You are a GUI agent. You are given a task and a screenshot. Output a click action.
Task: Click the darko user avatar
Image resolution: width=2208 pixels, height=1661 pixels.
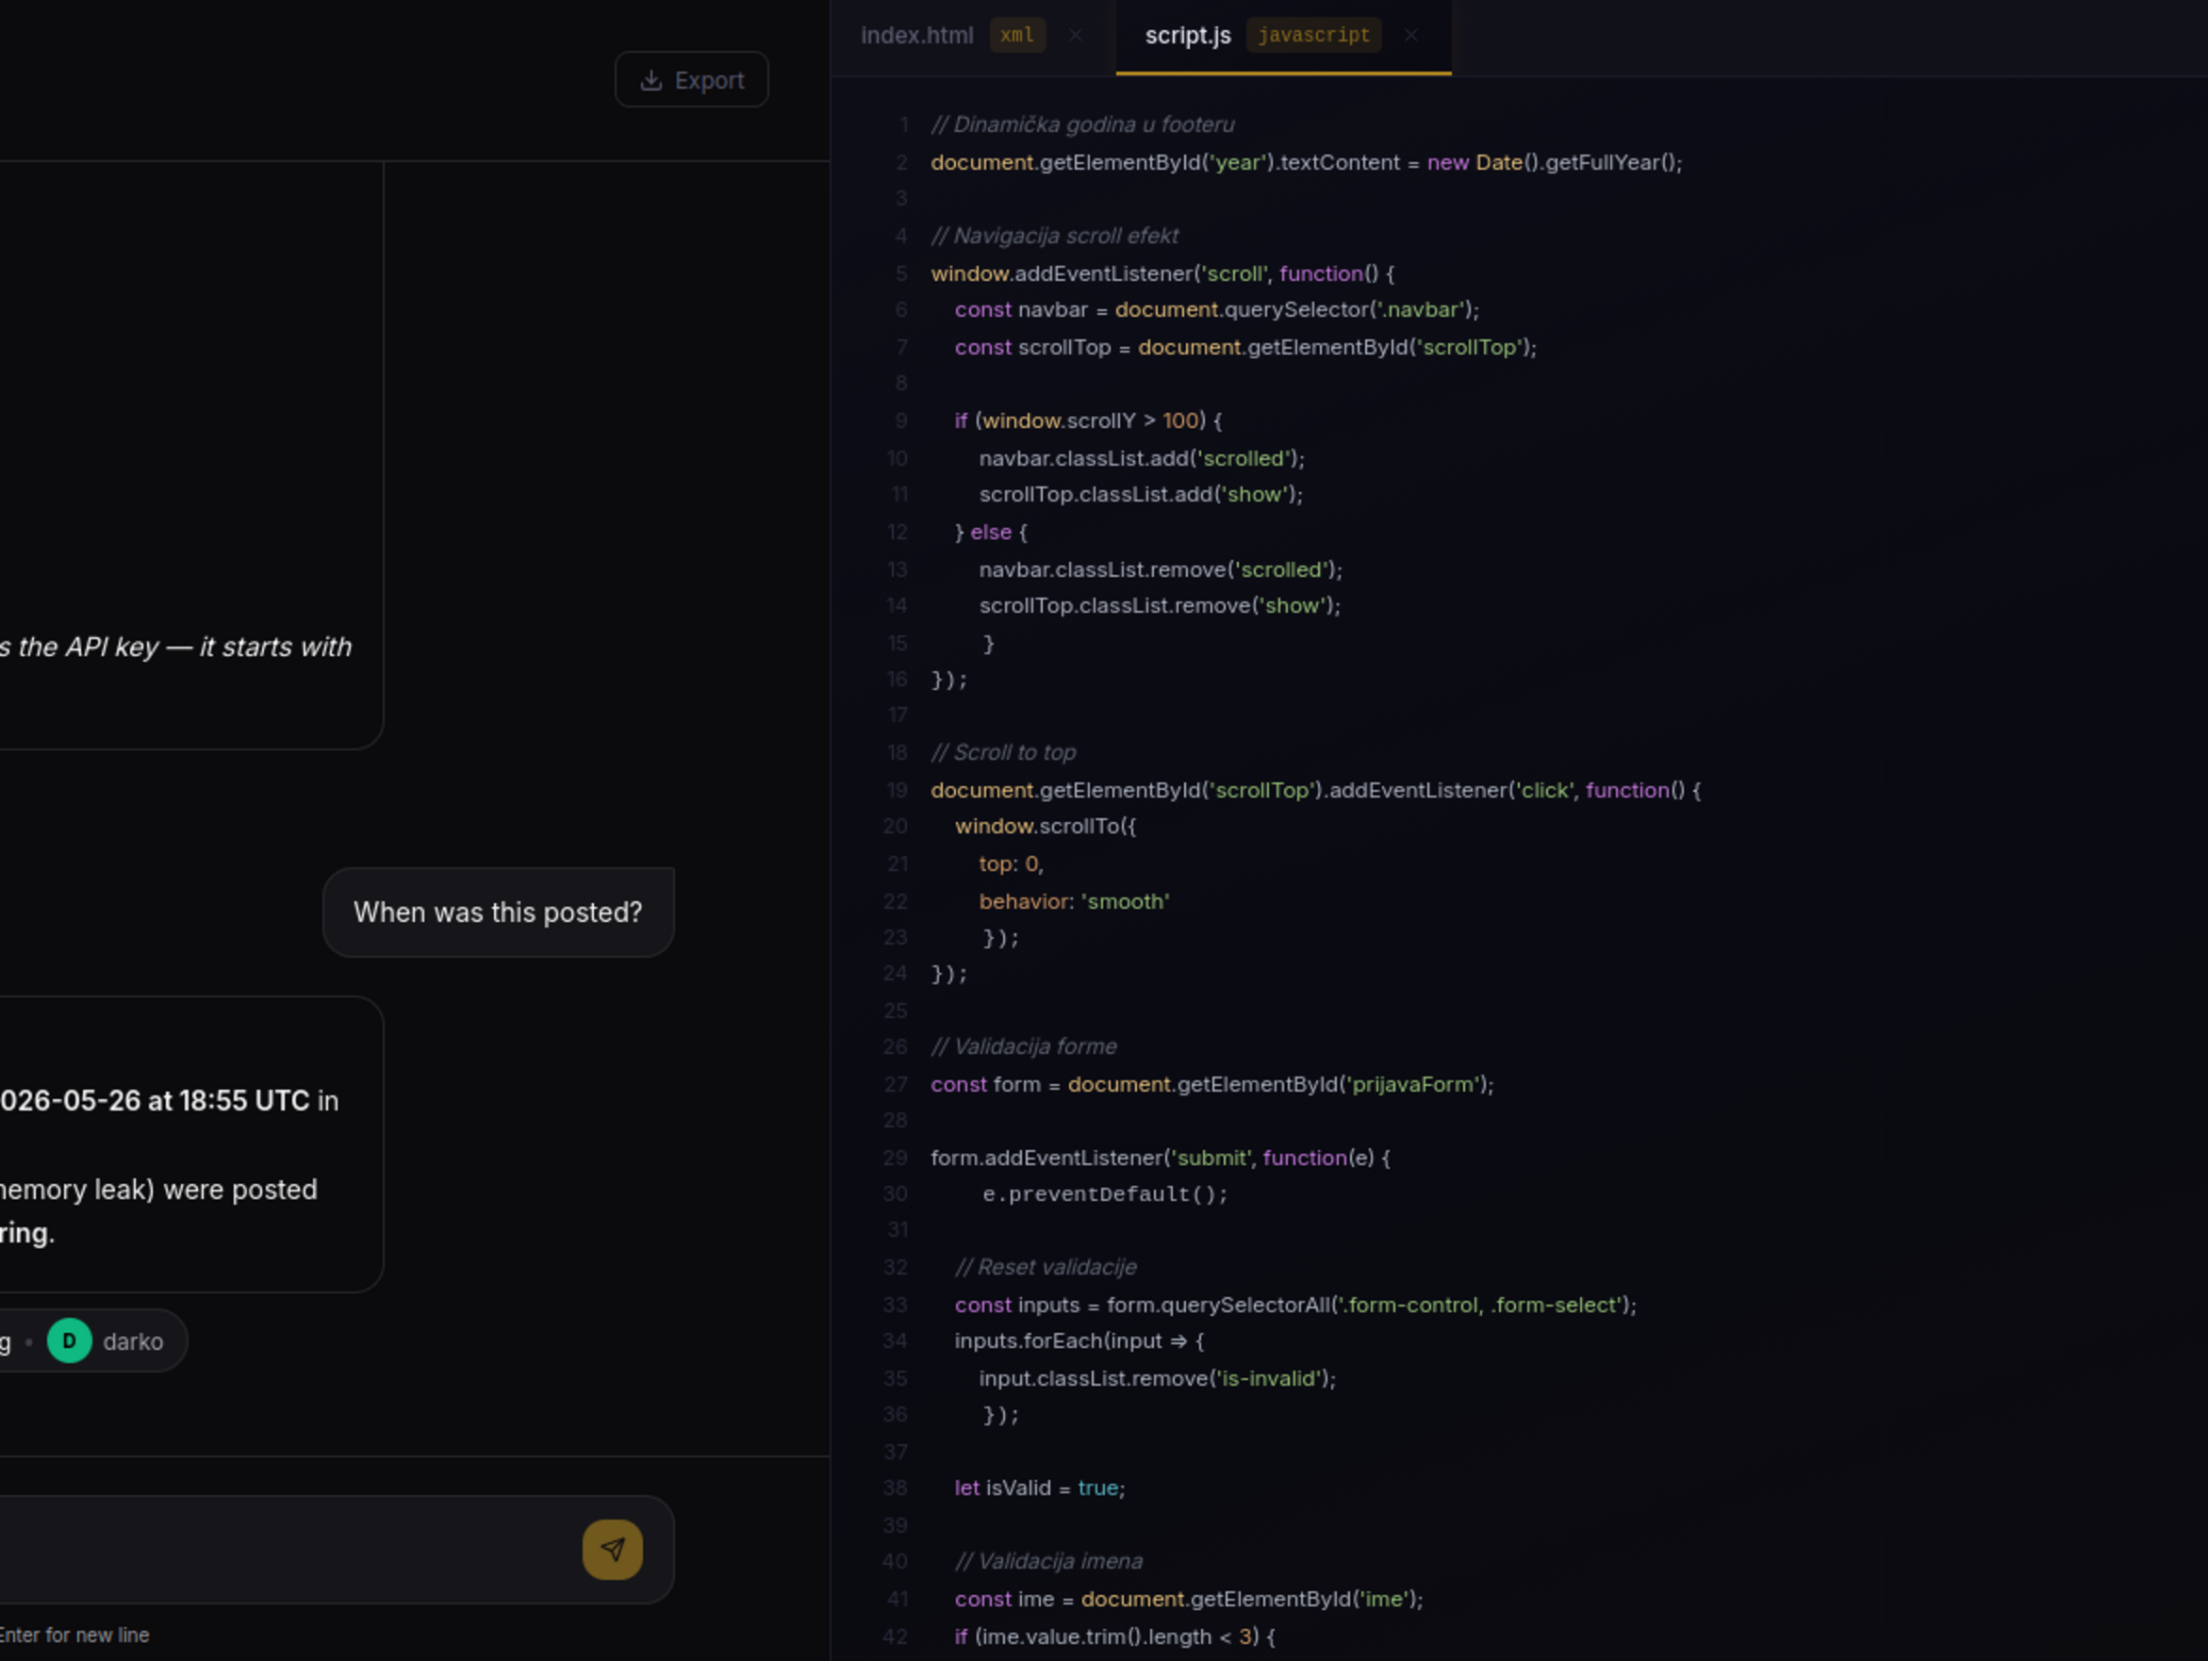(x=69, y=1340)
